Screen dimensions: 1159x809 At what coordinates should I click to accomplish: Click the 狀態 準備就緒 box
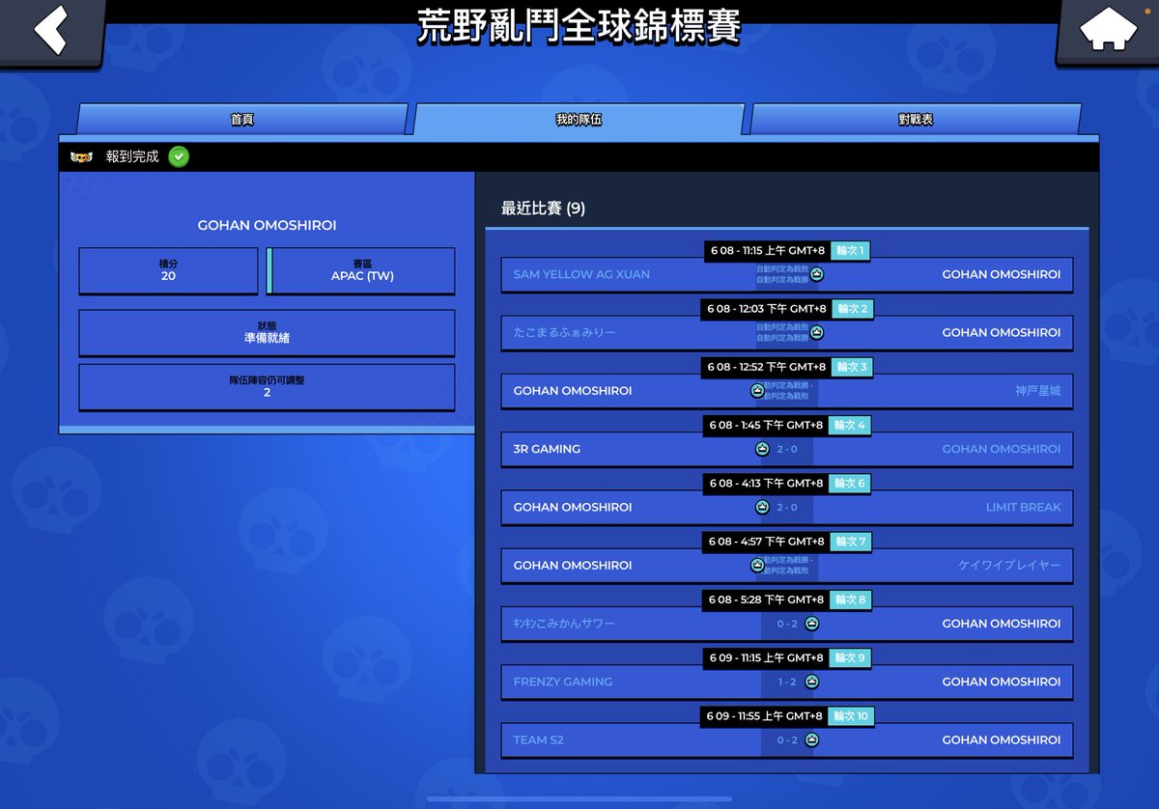267,333
